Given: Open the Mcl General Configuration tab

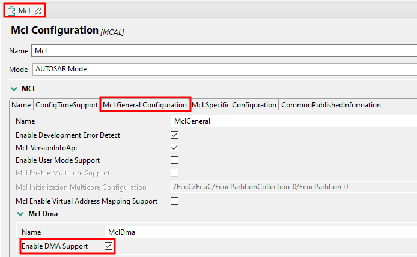Looking at the screenshot, I should tap(145, 105).
